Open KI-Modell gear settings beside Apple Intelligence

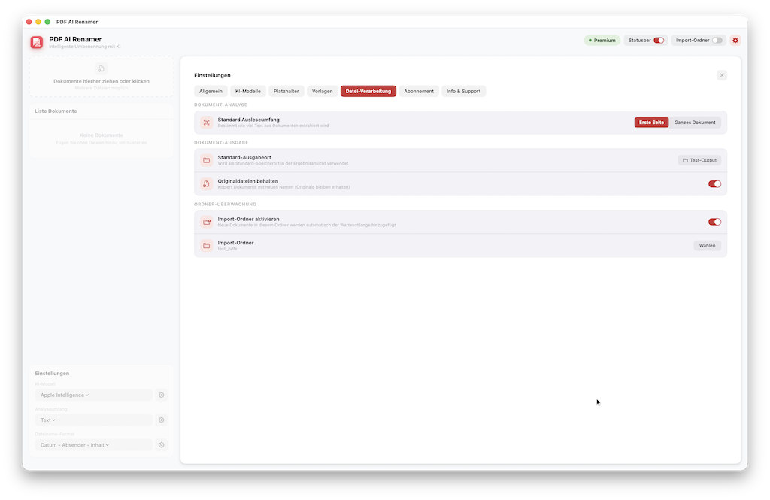pyautogui.click(x=161, y=395)
